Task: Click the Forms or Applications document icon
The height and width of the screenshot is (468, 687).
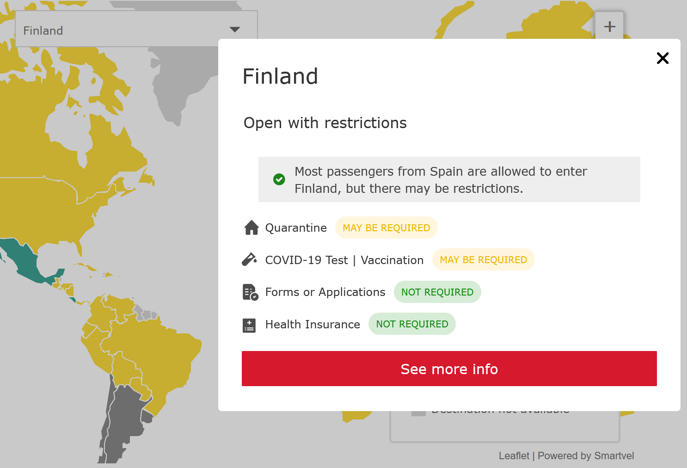Action: pyautogui.click(x=250, y=292)
